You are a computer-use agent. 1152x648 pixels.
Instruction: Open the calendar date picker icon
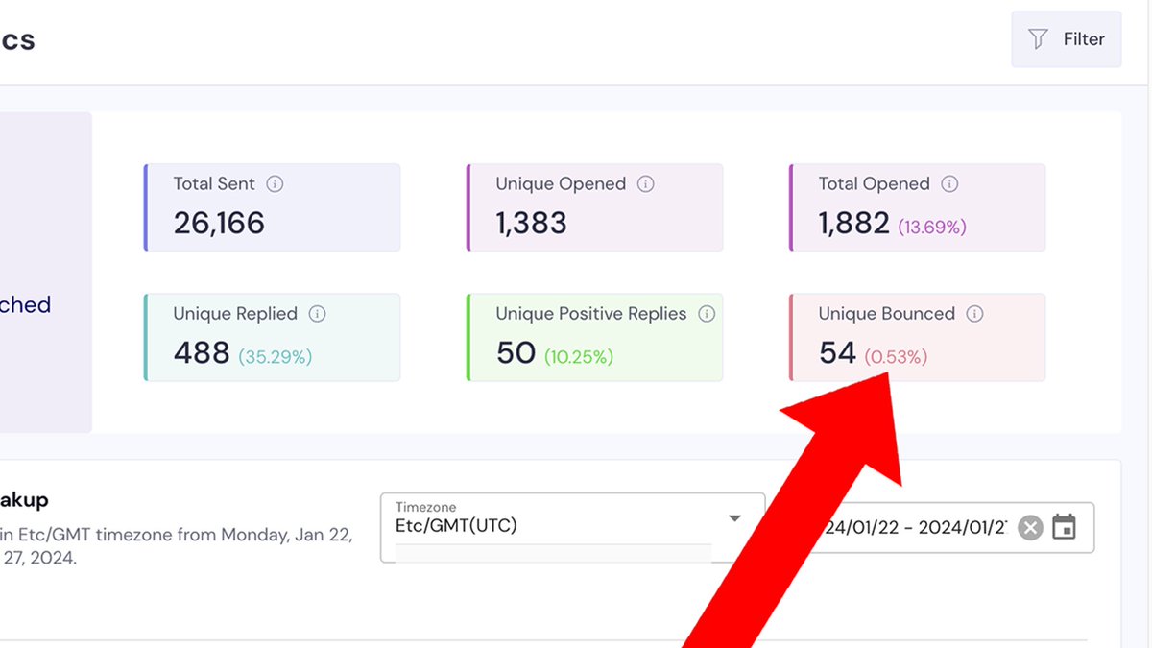[1064, 527]
